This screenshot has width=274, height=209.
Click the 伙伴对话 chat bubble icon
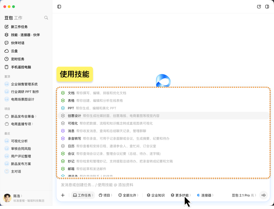(6, 43)
